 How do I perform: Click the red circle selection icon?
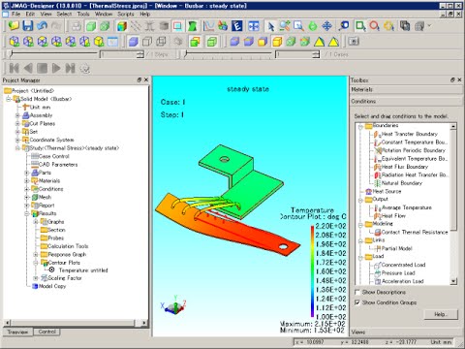(x=374, y=26)
